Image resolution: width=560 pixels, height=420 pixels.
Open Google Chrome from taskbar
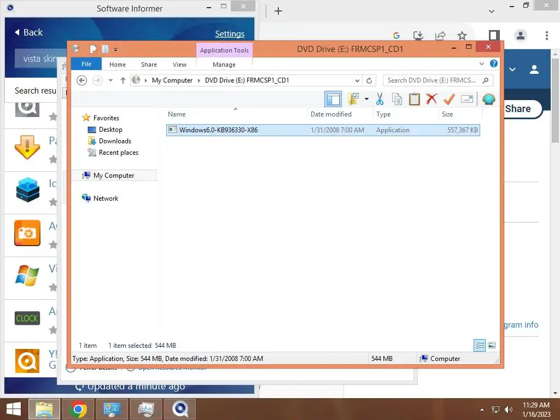tap(78, 409)
